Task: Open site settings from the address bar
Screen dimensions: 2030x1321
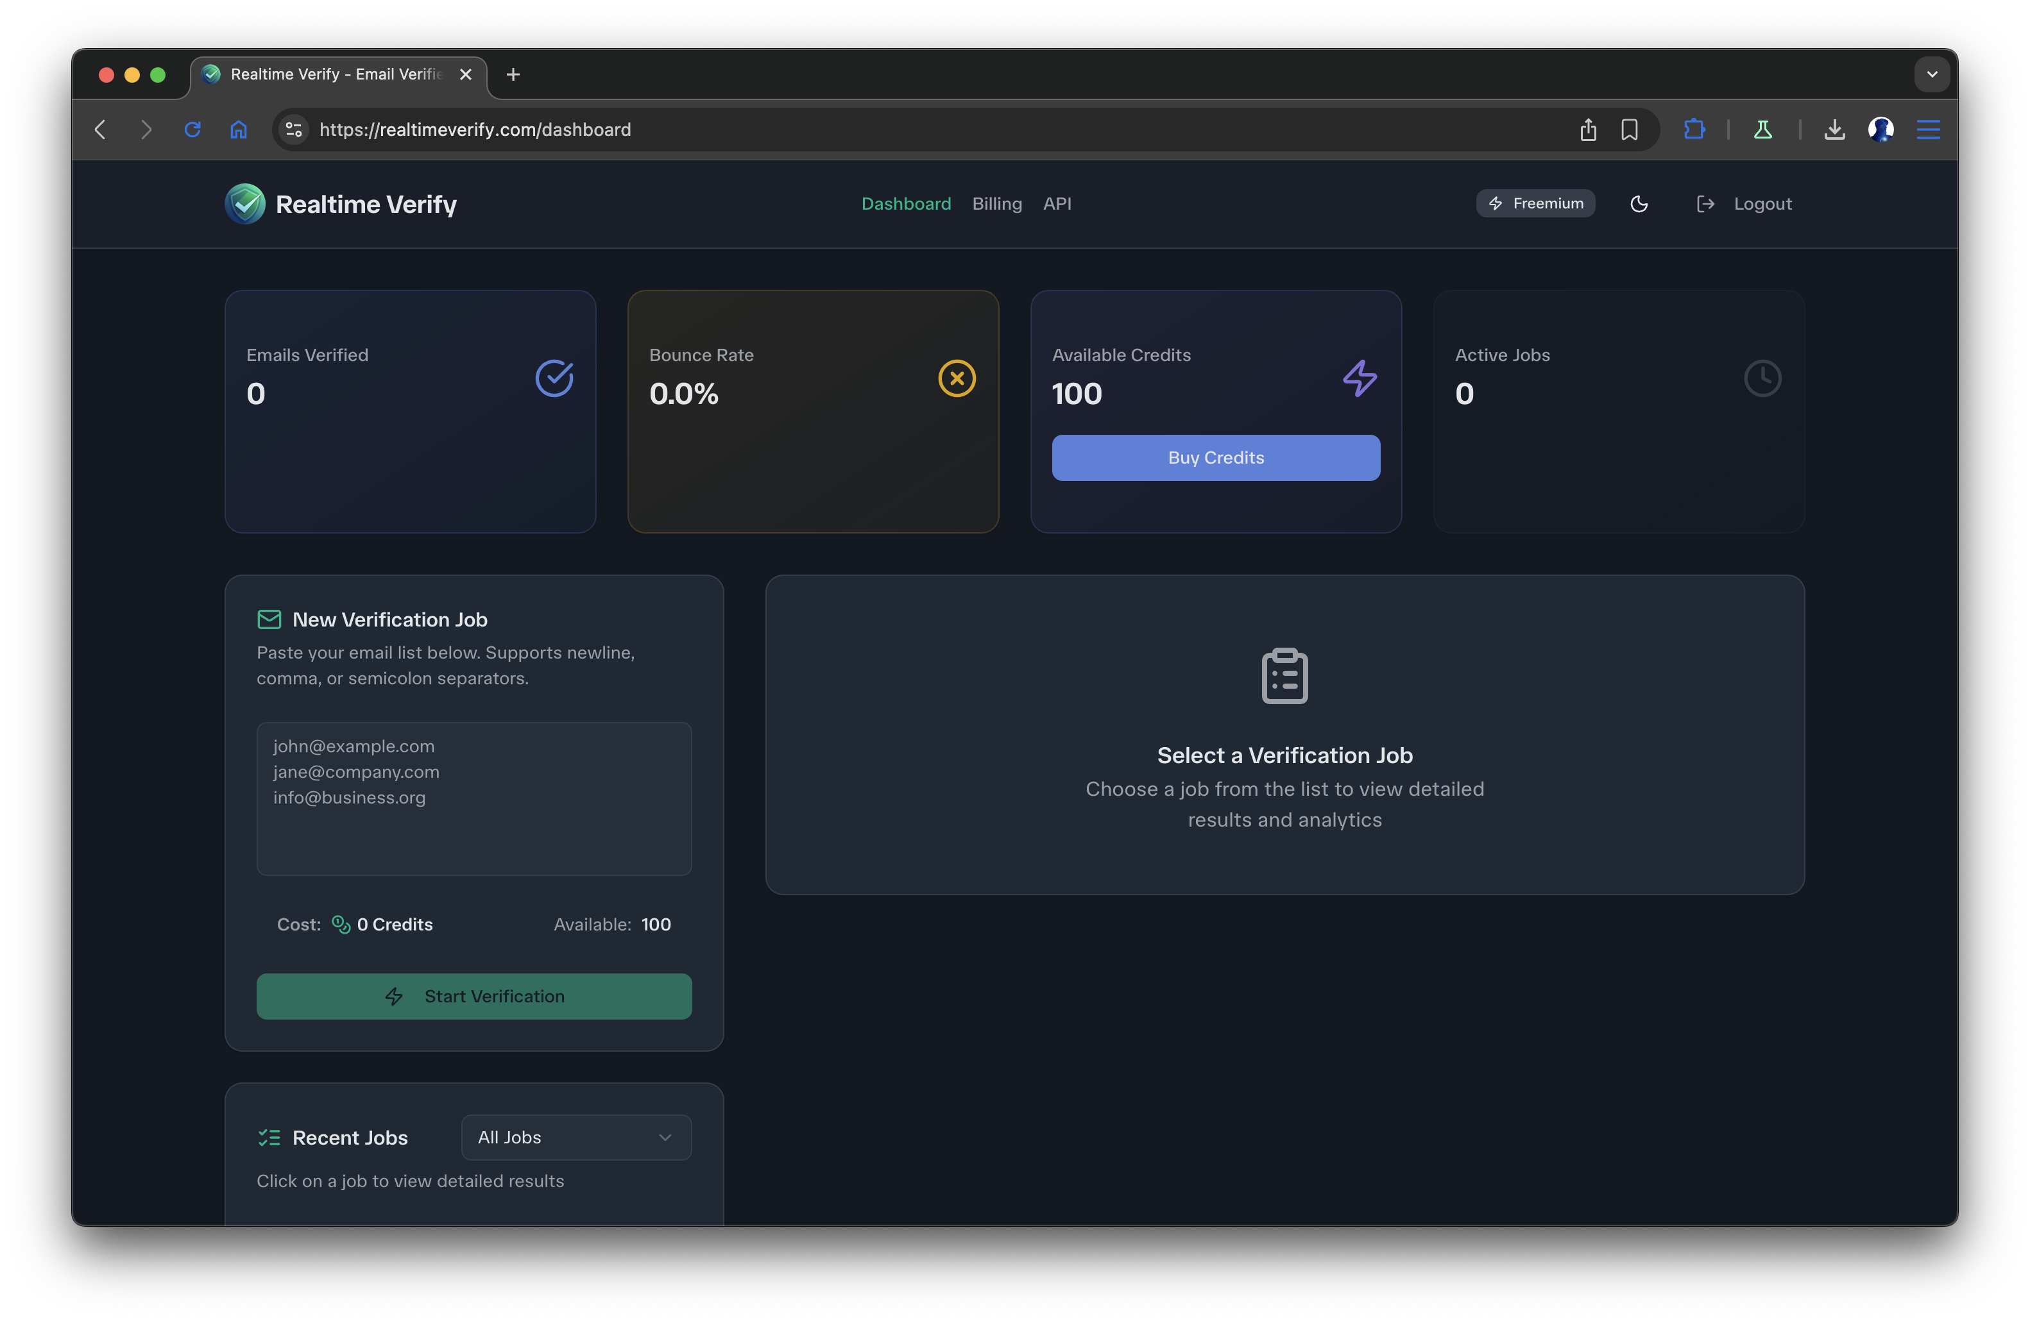Action: (x=293, y=130)
